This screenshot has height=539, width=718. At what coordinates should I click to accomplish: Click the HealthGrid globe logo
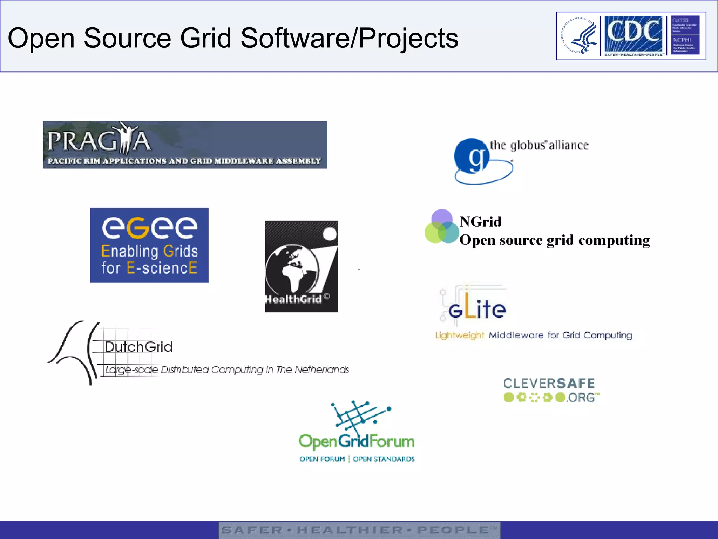click(302, 266)
